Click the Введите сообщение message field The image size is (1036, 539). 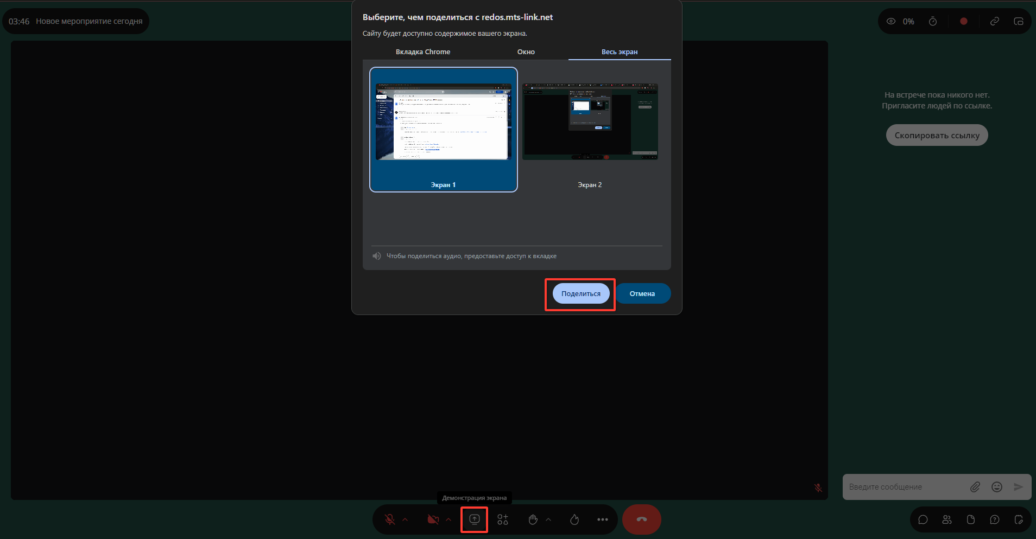click(x=904, y=487)
